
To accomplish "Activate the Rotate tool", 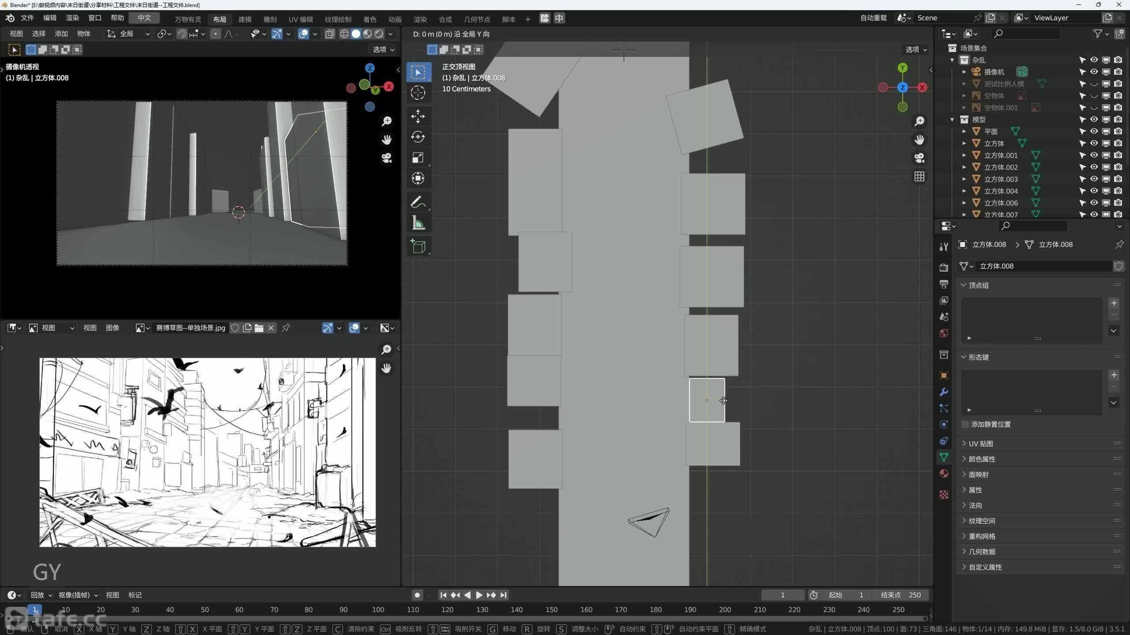I will (x=418, y=137).
